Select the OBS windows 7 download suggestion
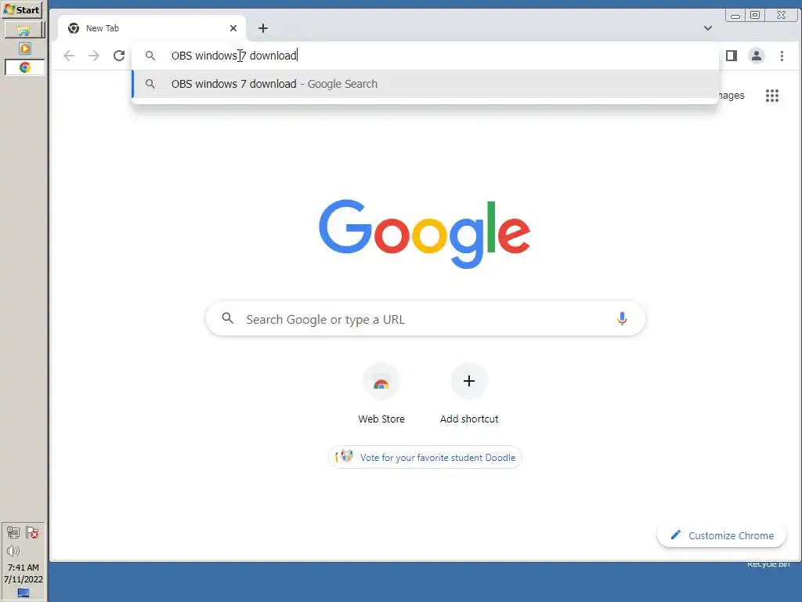802x602 pixels. [x=425, y=84]
